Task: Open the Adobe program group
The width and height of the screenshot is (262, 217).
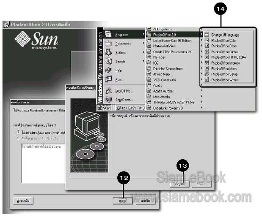Action: tap(175, 86)
